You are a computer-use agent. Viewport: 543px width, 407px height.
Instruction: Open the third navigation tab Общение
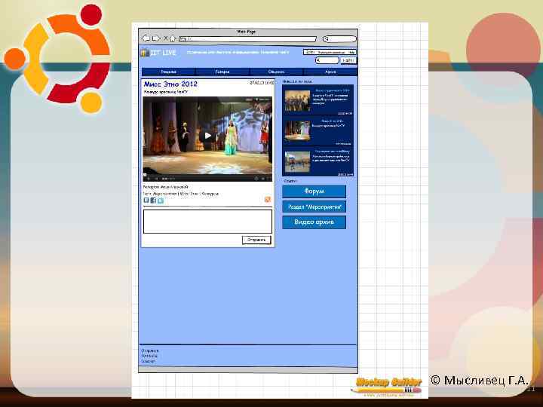(276, 72)
